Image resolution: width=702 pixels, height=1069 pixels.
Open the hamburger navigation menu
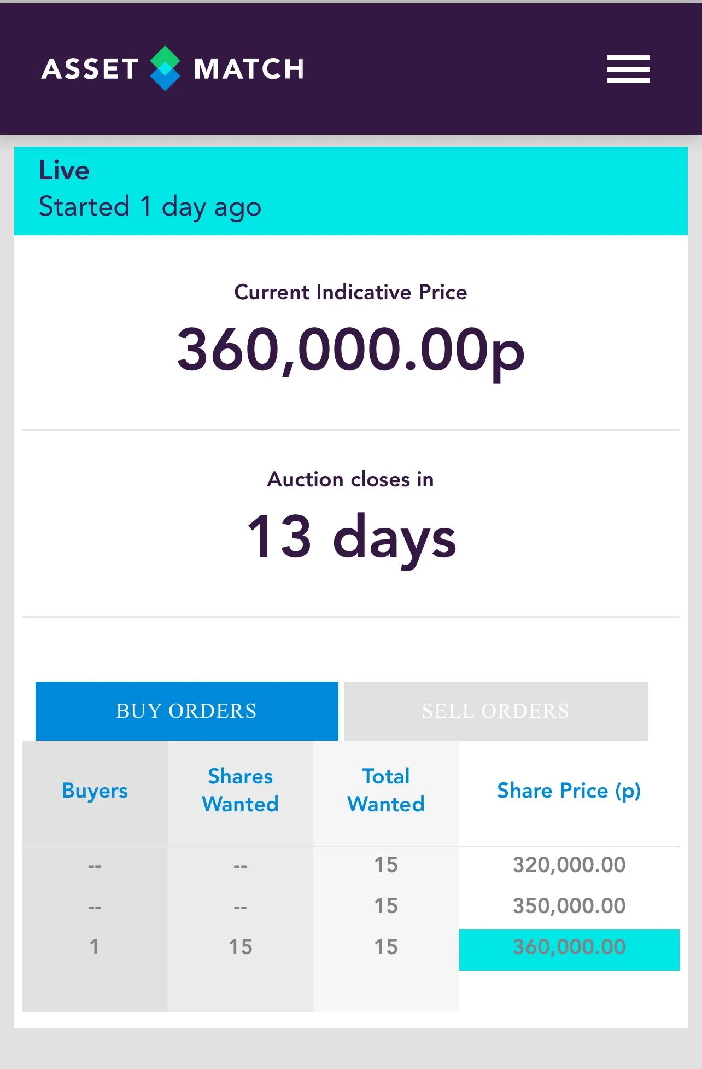tap(628, 69)
